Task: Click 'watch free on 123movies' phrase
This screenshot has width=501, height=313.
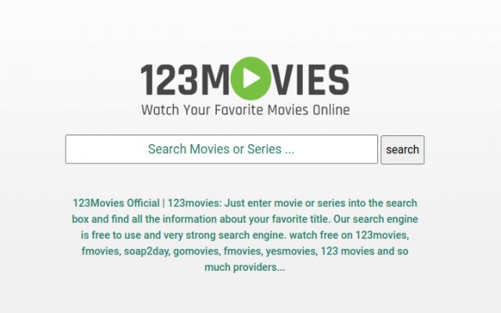Action: (x=348, y=235)
